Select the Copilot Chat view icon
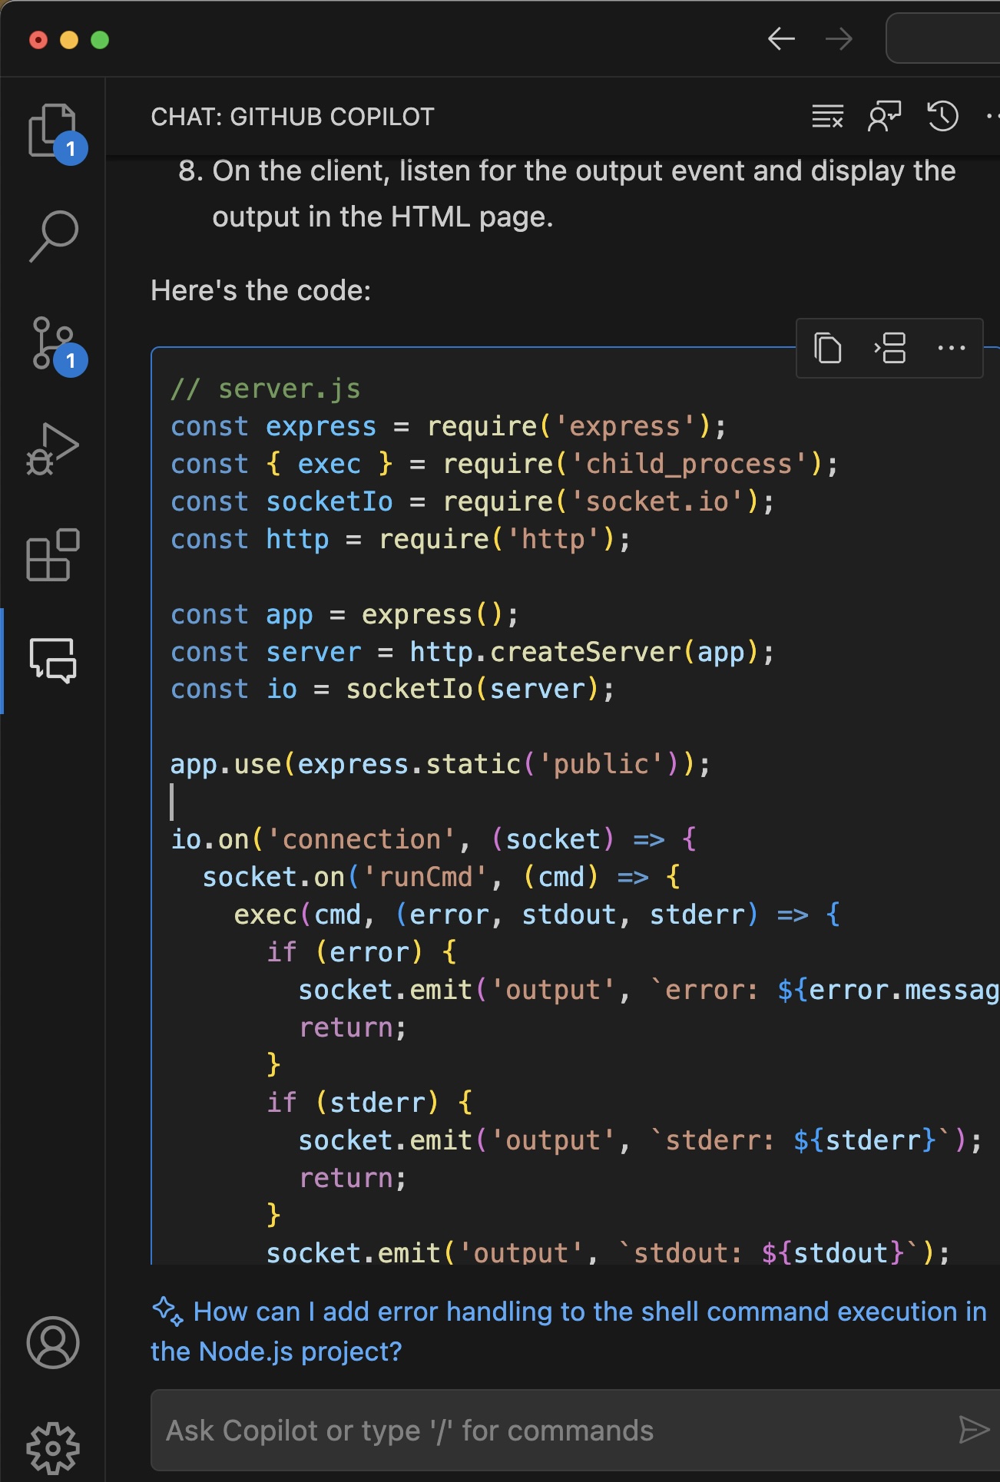The height and width of the screenshot is (1482, 1000). coord(53,660)
